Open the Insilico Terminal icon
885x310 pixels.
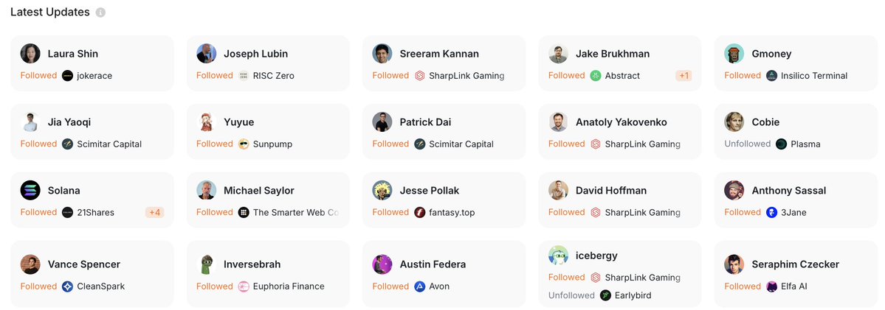pos(772,75)
